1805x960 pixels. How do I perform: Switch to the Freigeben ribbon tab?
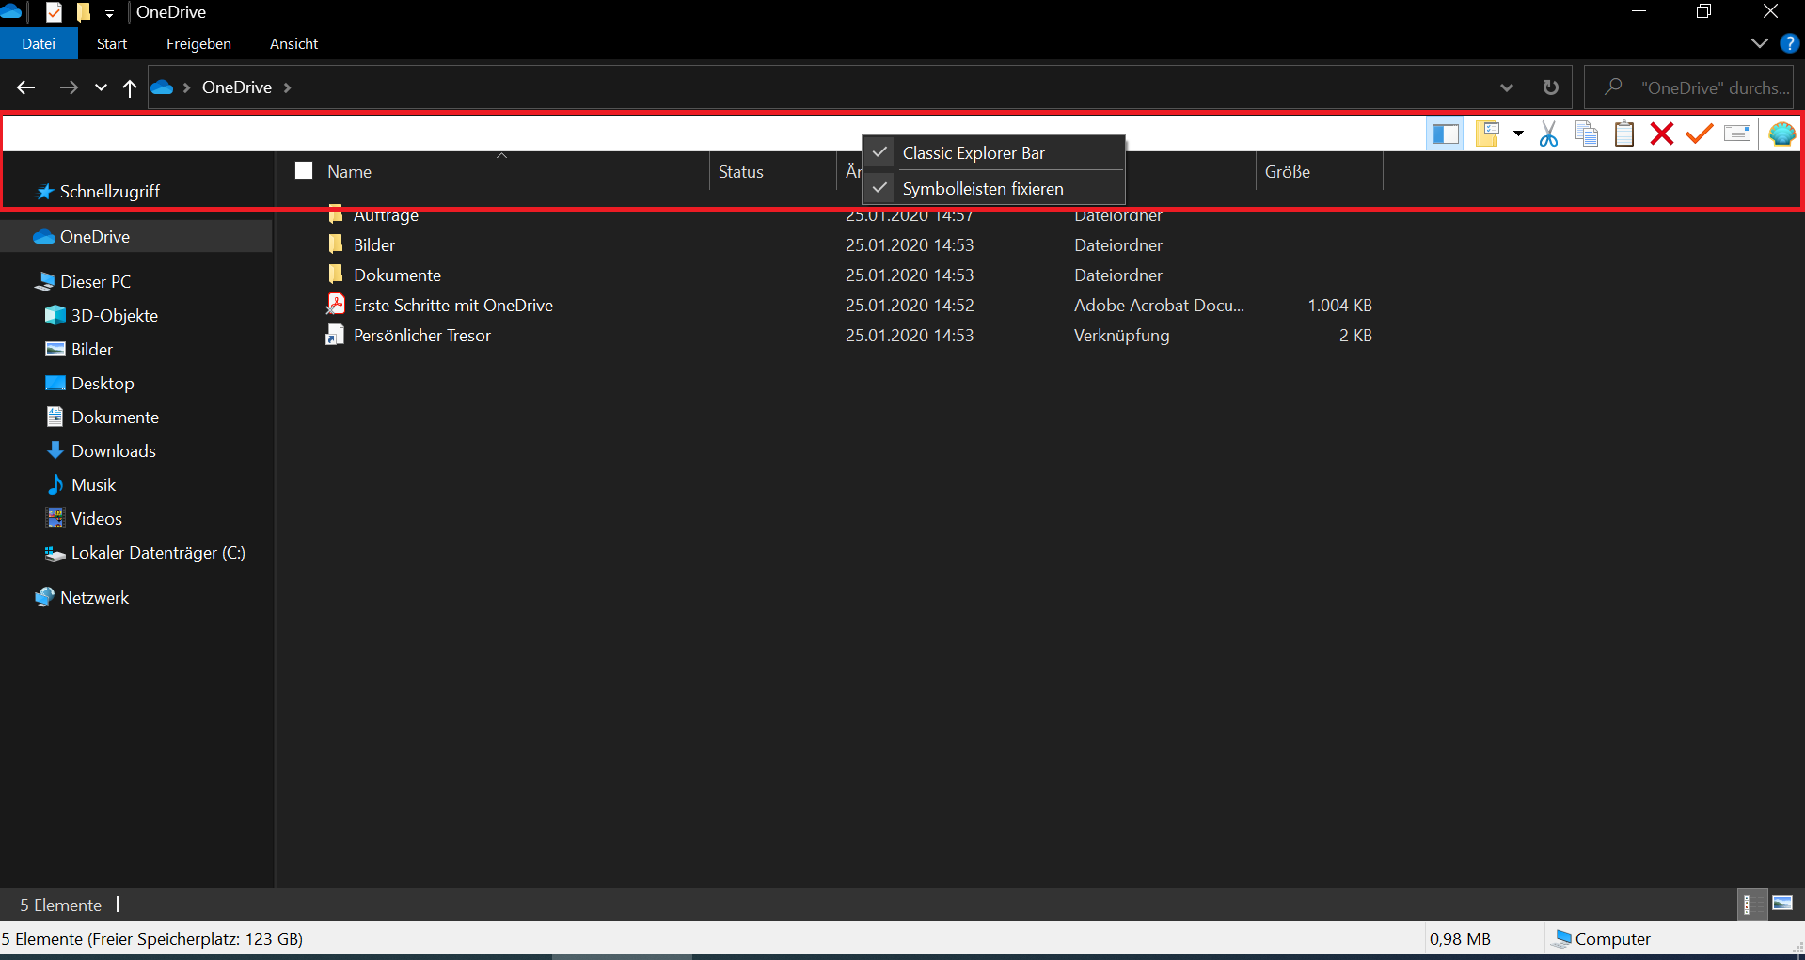[198, 43]
